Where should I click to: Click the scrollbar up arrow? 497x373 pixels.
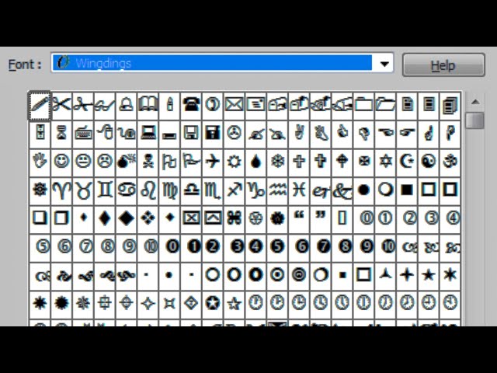tap(474, 102)
